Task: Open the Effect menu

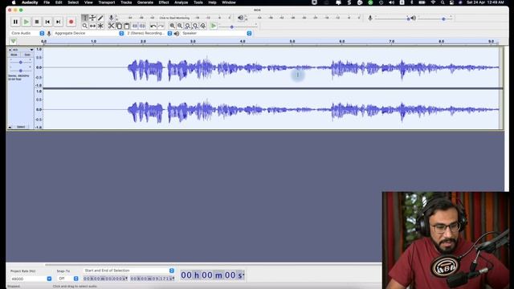Action: pos(164,2)
